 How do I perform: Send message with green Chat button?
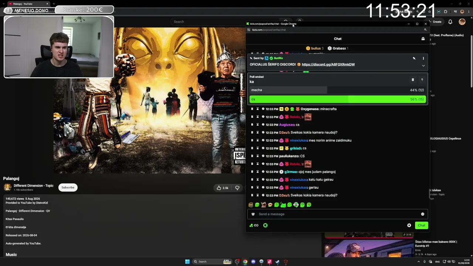coord(421,225)
